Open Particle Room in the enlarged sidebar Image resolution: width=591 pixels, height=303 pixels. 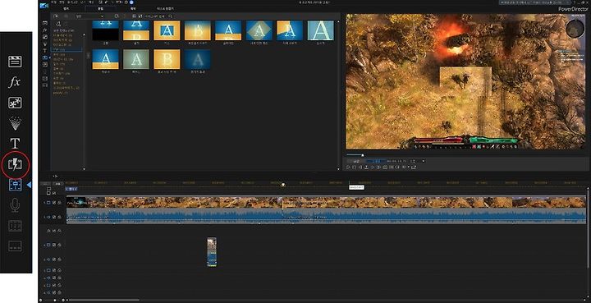point(15,123)
